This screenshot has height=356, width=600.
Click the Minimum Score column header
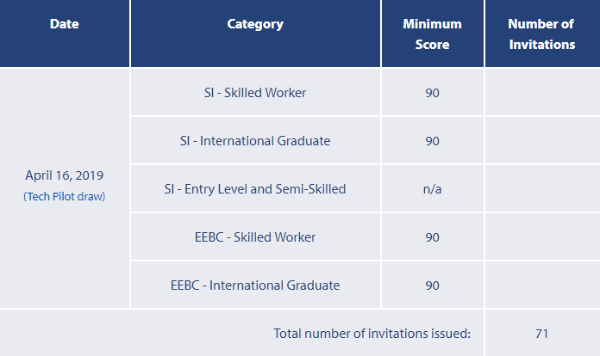pyautogui.click(x=432, y=34)
